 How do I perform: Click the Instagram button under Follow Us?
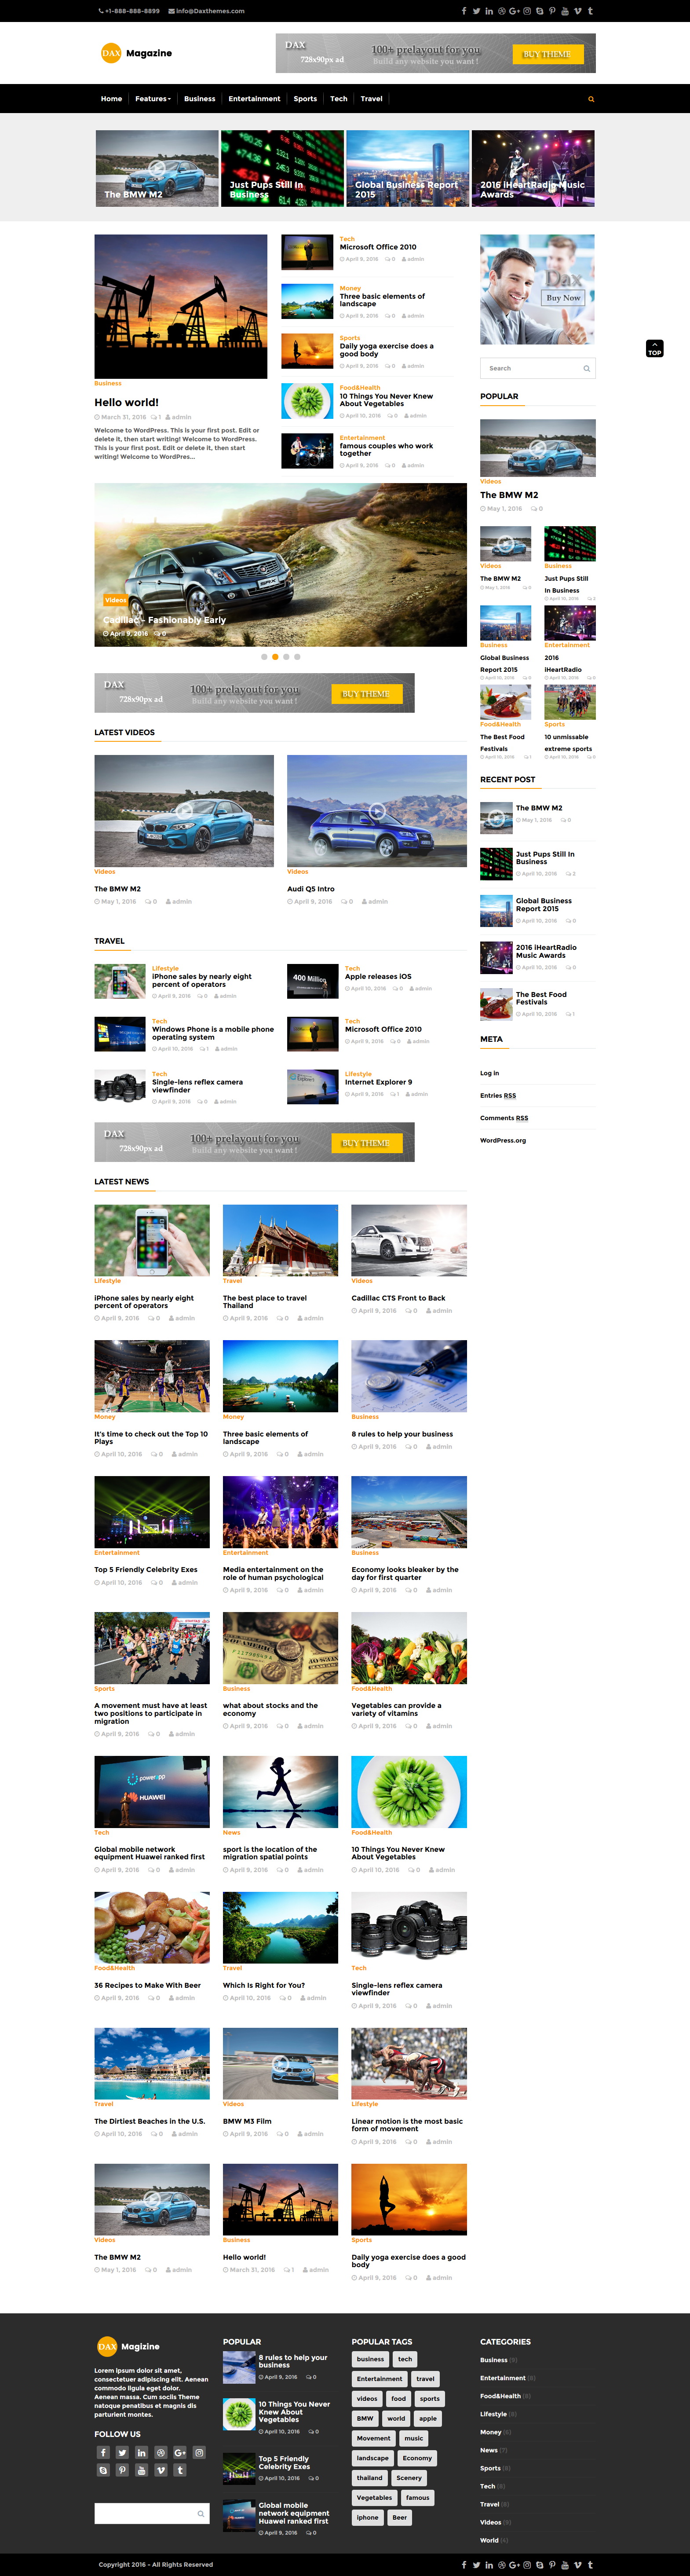tap(199, 2452)
